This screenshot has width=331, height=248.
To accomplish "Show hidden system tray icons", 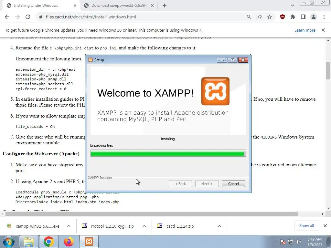I will point(275,242).
